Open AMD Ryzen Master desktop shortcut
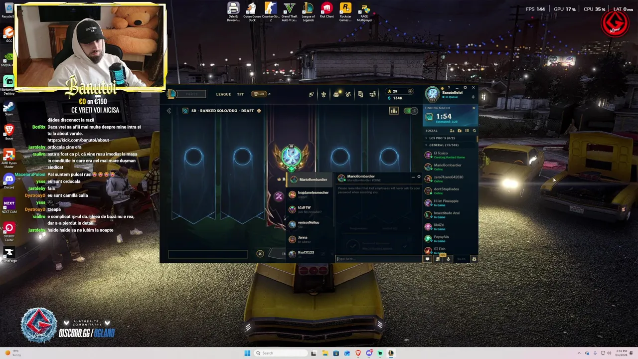 8,157
